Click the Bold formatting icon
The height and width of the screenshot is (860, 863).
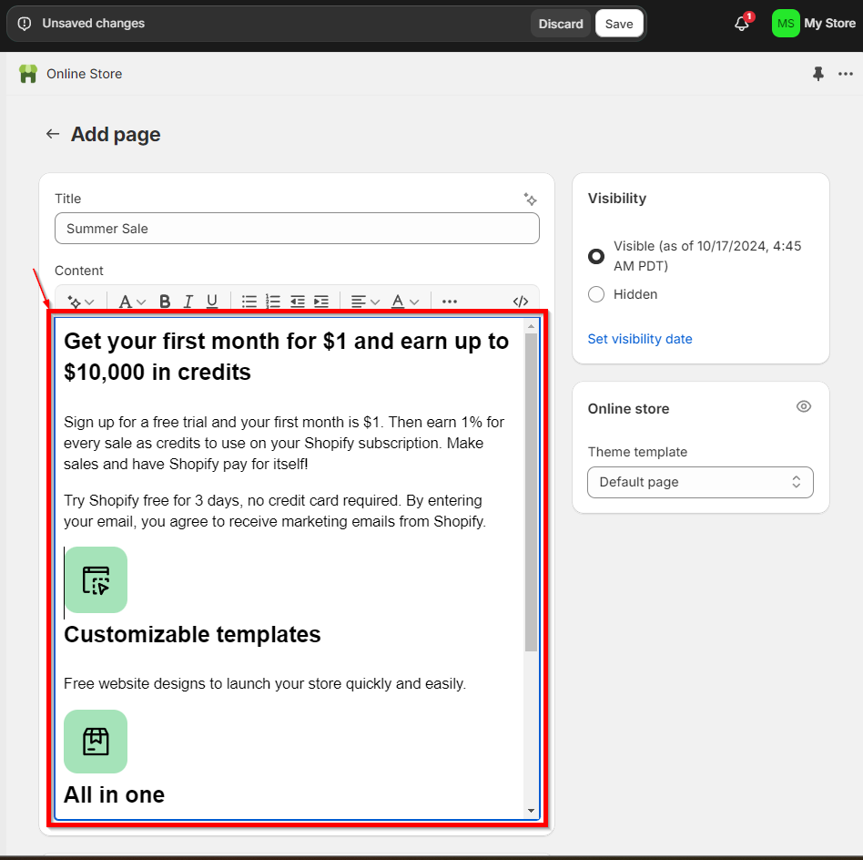pyautogui.click(x=165, y=302)
